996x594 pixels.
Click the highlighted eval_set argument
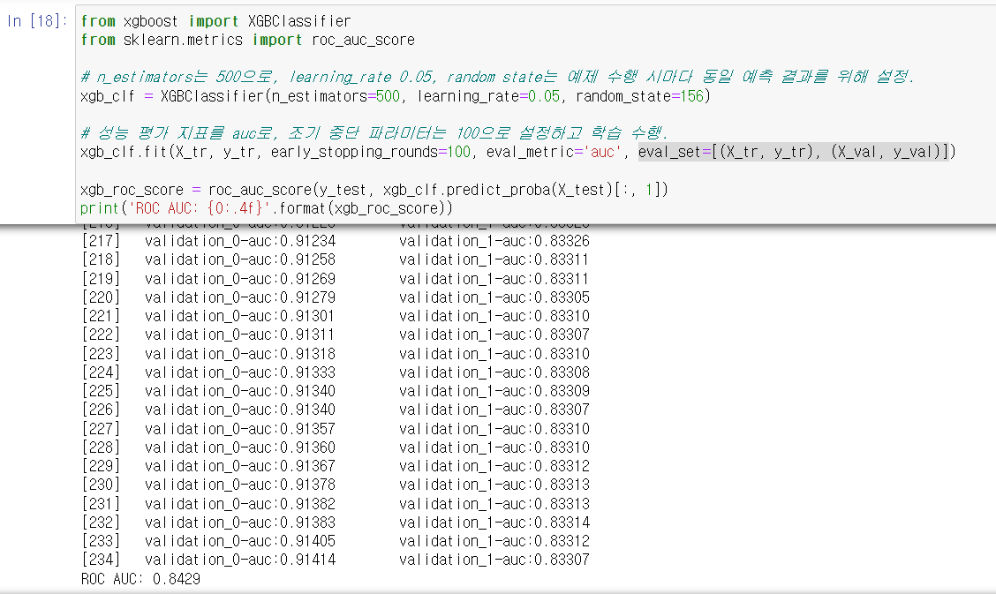point(794,152)
